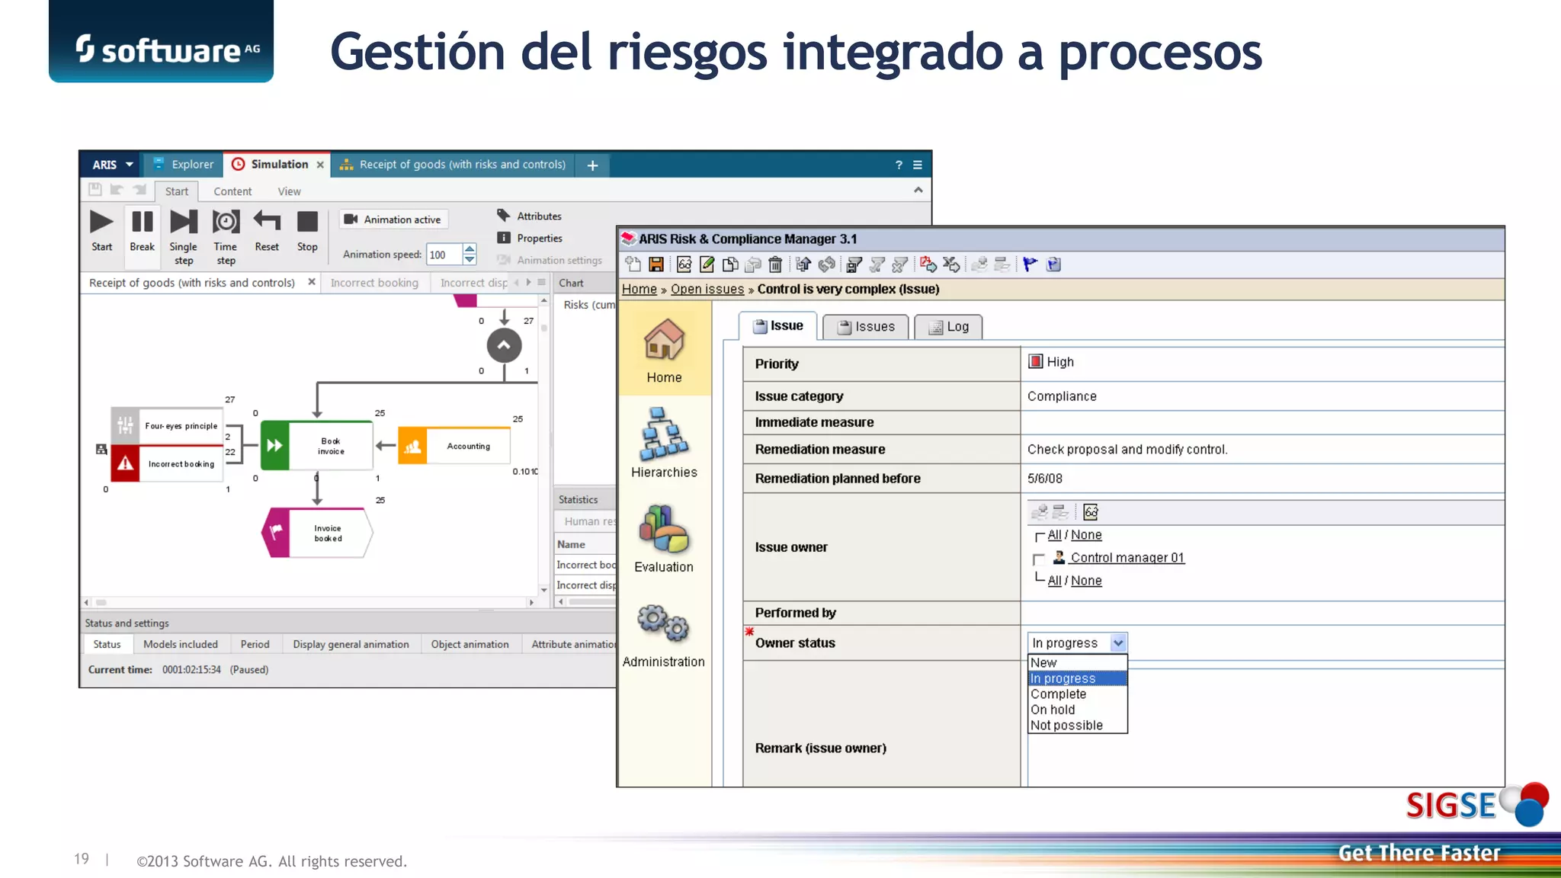Click the round gateway node in diagram
1561x878 pixels.
504,345
